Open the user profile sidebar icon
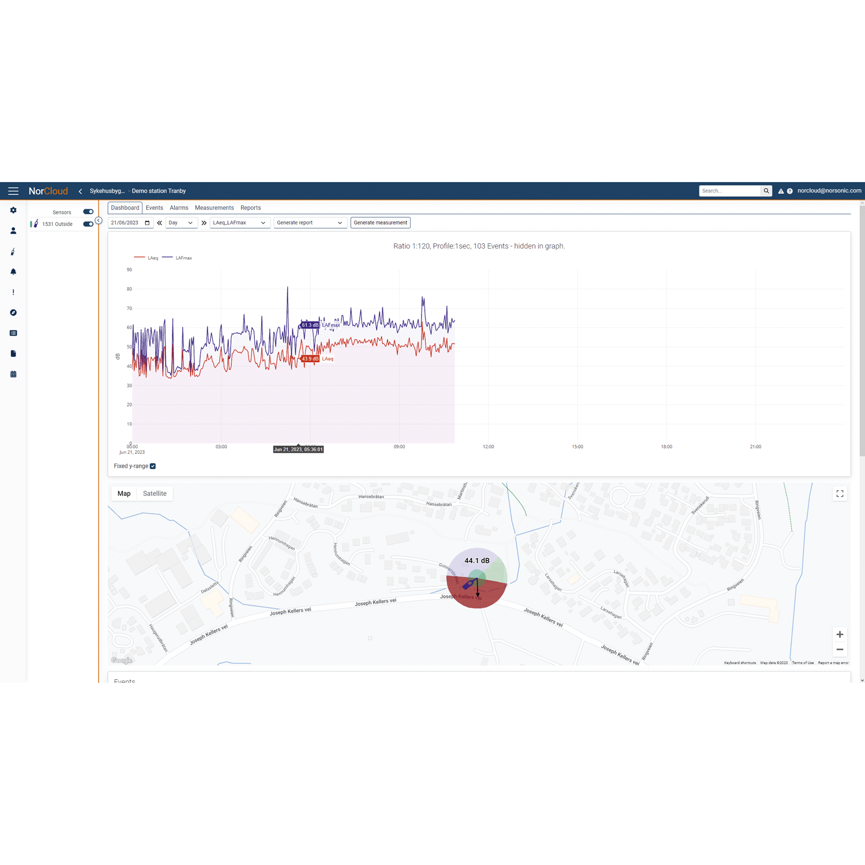Viewport: 865px width, 865px height. click(13, 231)
